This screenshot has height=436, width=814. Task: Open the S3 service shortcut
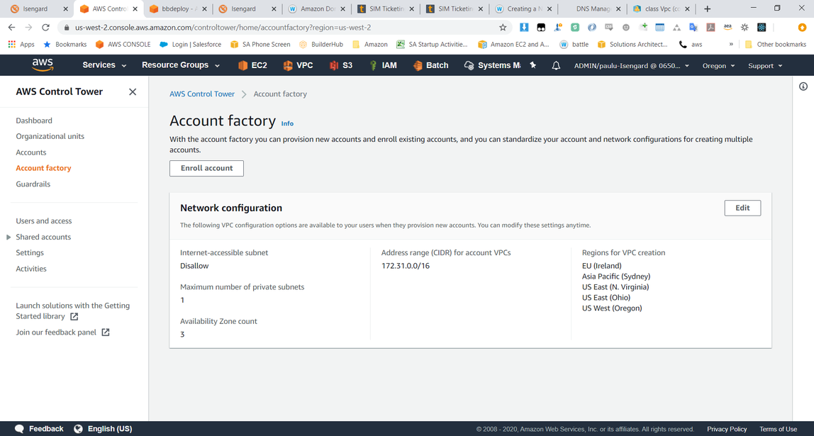(x=340, y=65)
